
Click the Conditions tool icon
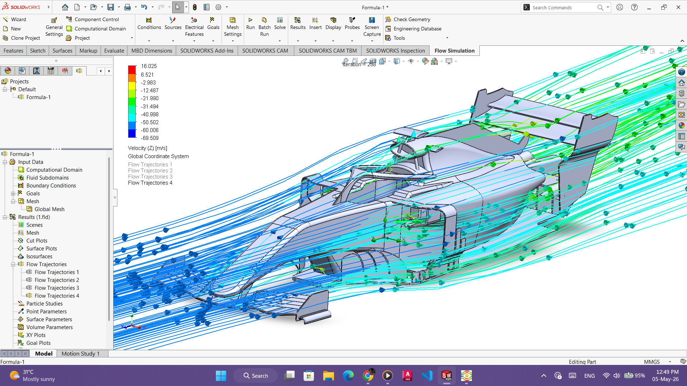click(x=149, y=20)
